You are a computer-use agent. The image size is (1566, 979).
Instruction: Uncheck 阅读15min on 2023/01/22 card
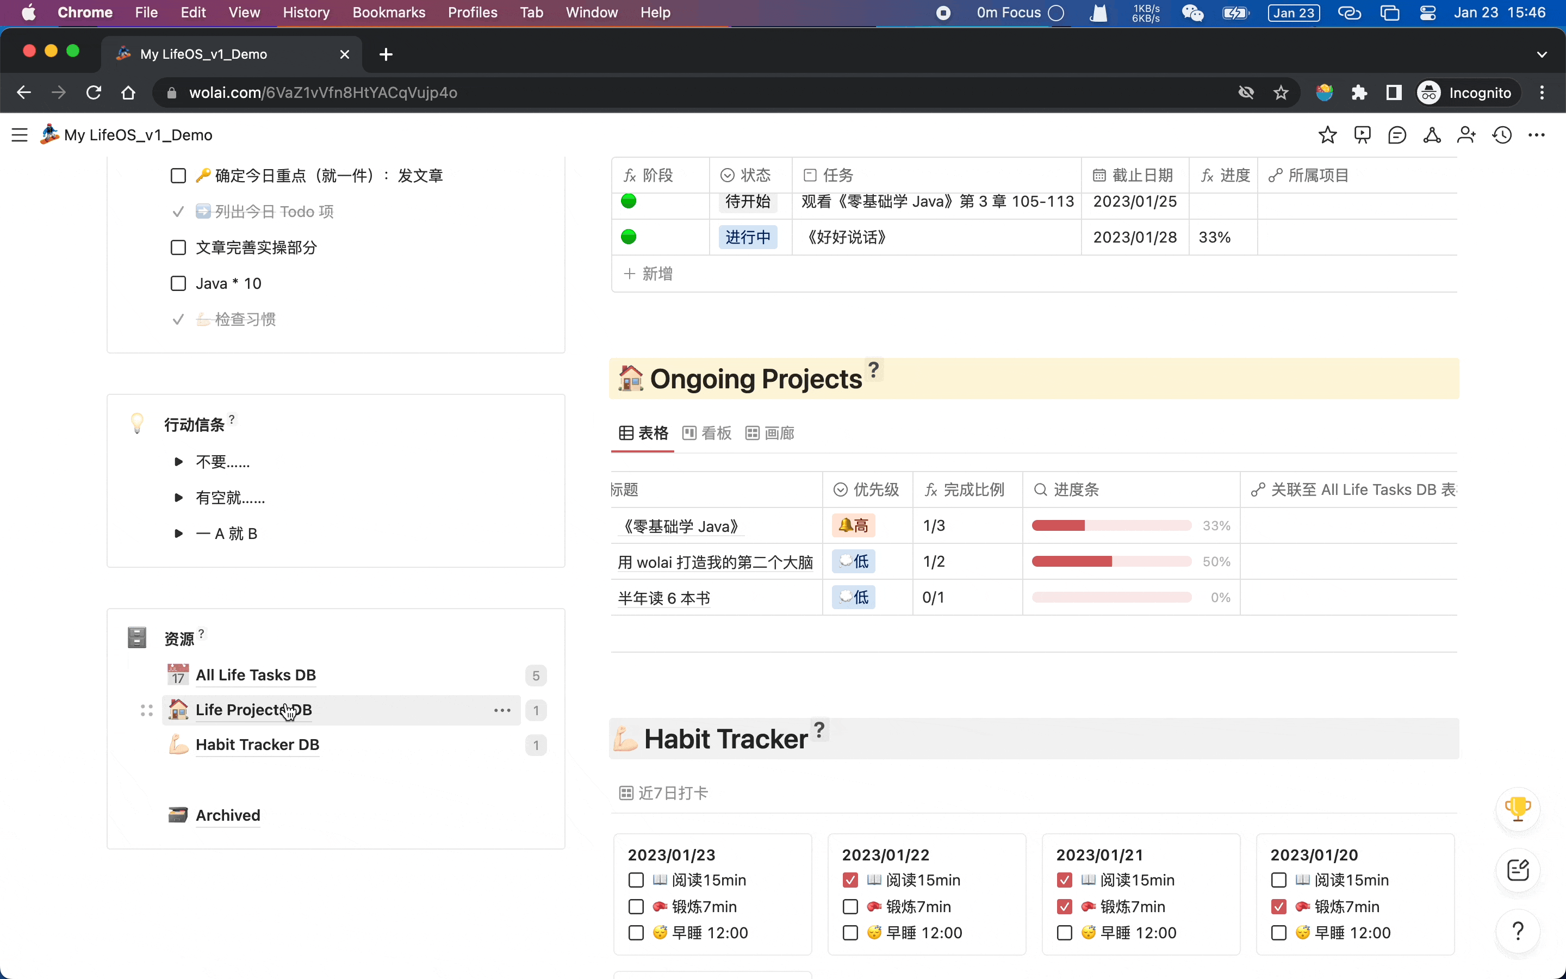coord(850,880)
